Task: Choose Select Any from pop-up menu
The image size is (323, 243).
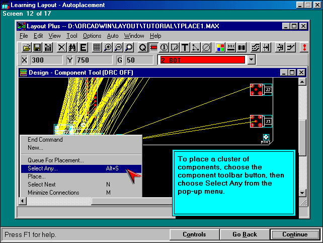Action: click(43, 168)
